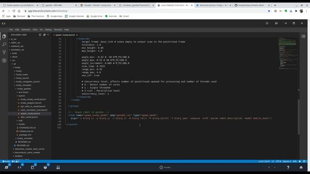Collapse the simulation_ws folder
Image resolution: width=310 pixels, height=174 pixels.
(17, 50)
